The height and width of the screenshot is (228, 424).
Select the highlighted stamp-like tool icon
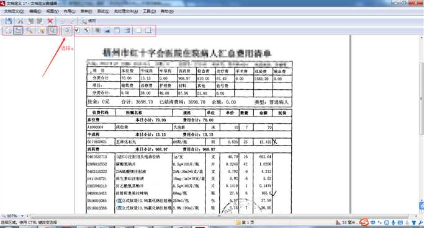(18, 30)
